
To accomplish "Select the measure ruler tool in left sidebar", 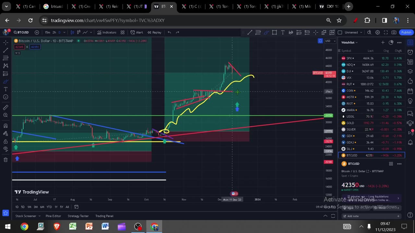I will (6, 107).
